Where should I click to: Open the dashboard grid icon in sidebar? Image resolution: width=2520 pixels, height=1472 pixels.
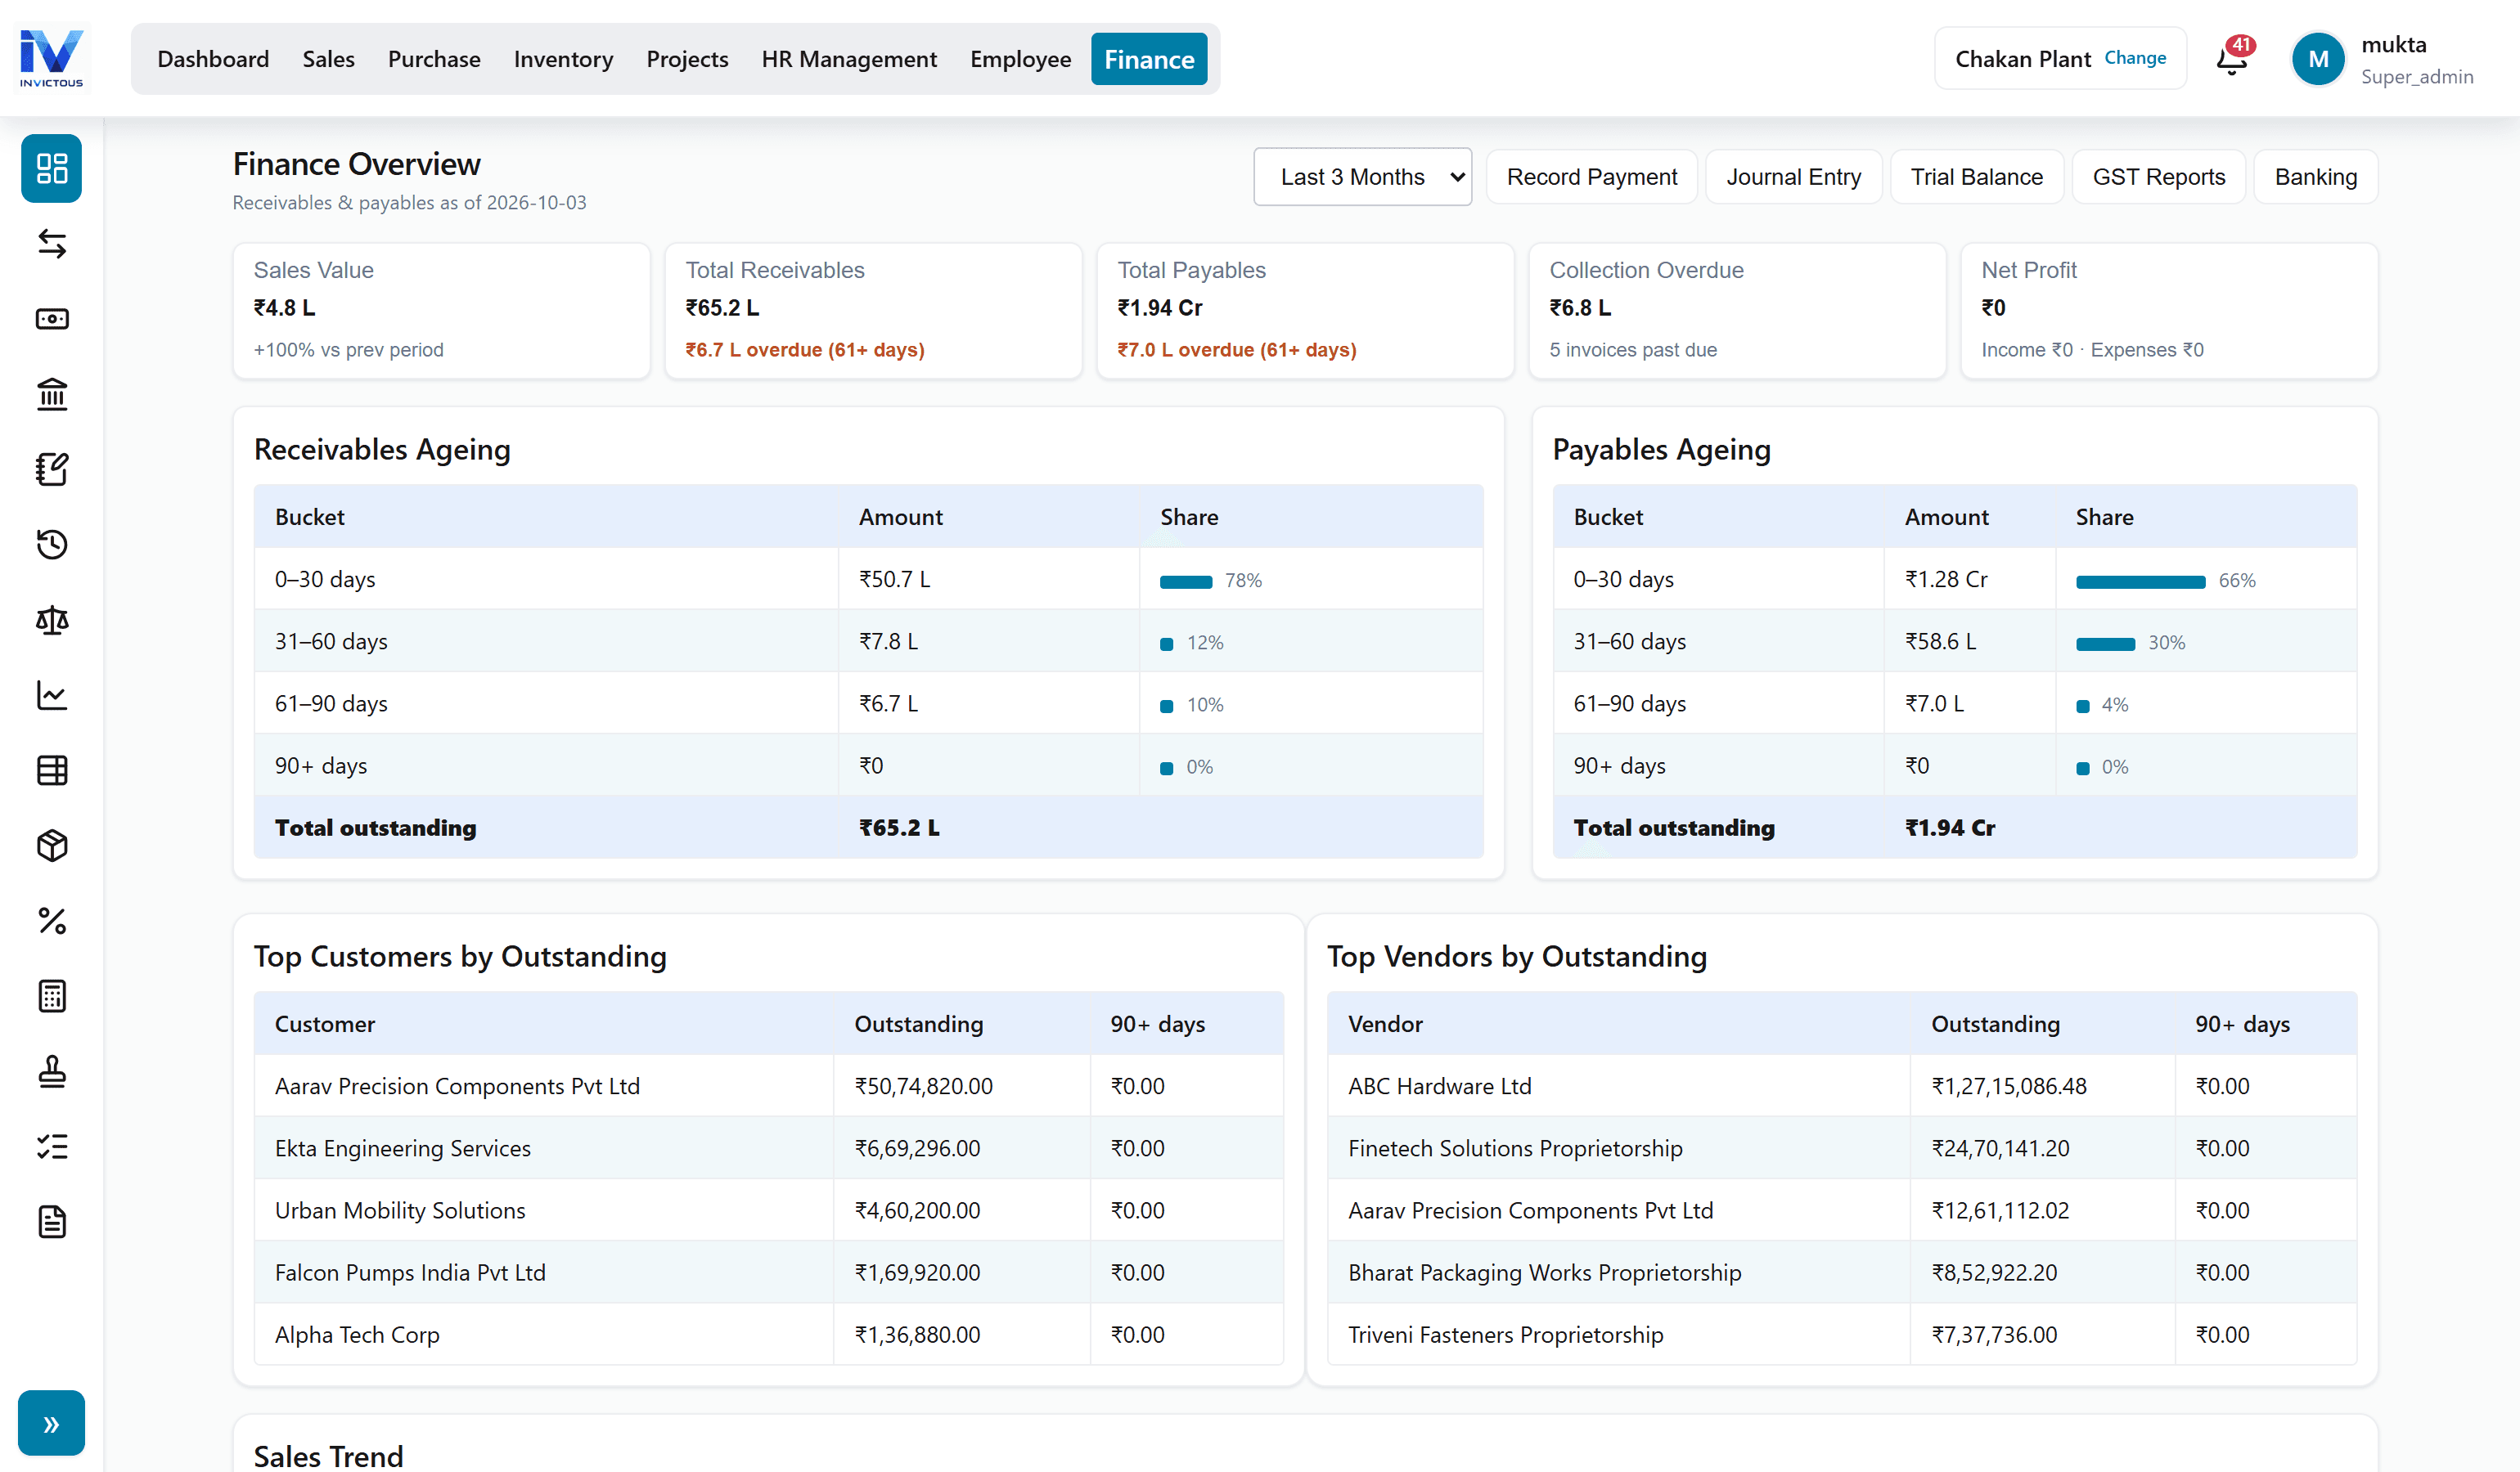51,168
